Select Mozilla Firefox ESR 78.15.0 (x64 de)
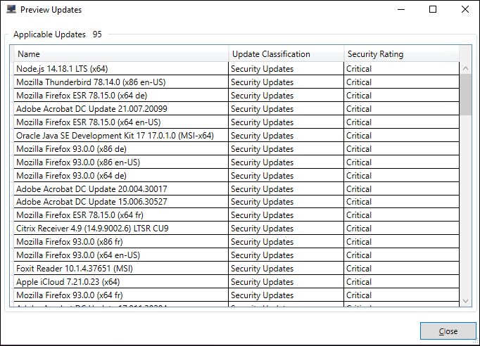480x346 pixels. point(121,96)
